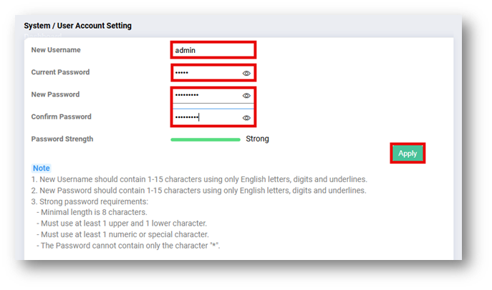The width and height of the screenshot is (492, 290).
Task: Toggle visibility of Confirm Password
Action: click(x=246, y=118)
